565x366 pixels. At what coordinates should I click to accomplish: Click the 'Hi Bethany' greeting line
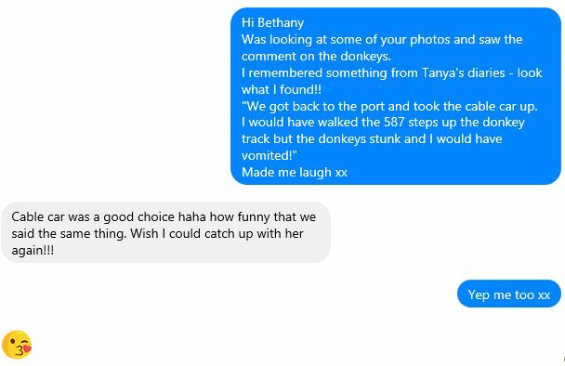272,22
